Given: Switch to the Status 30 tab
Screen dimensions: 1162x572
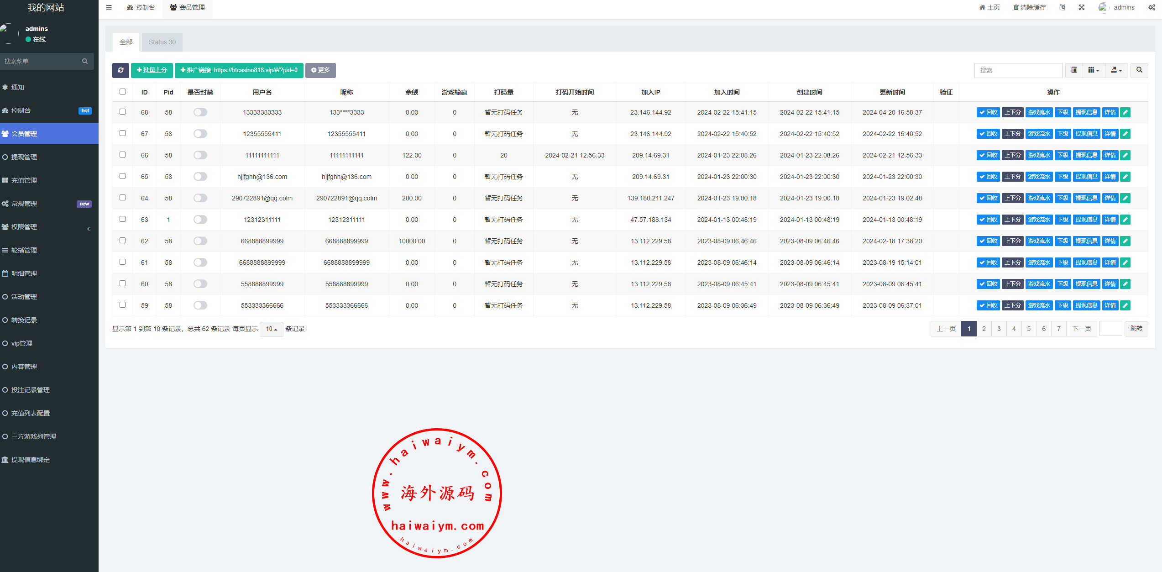Looking at the screenshot, I should click(x=162, y=42).
